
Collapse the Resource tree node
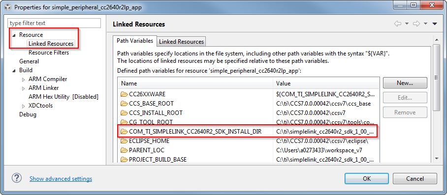click(x=14, y=35)
